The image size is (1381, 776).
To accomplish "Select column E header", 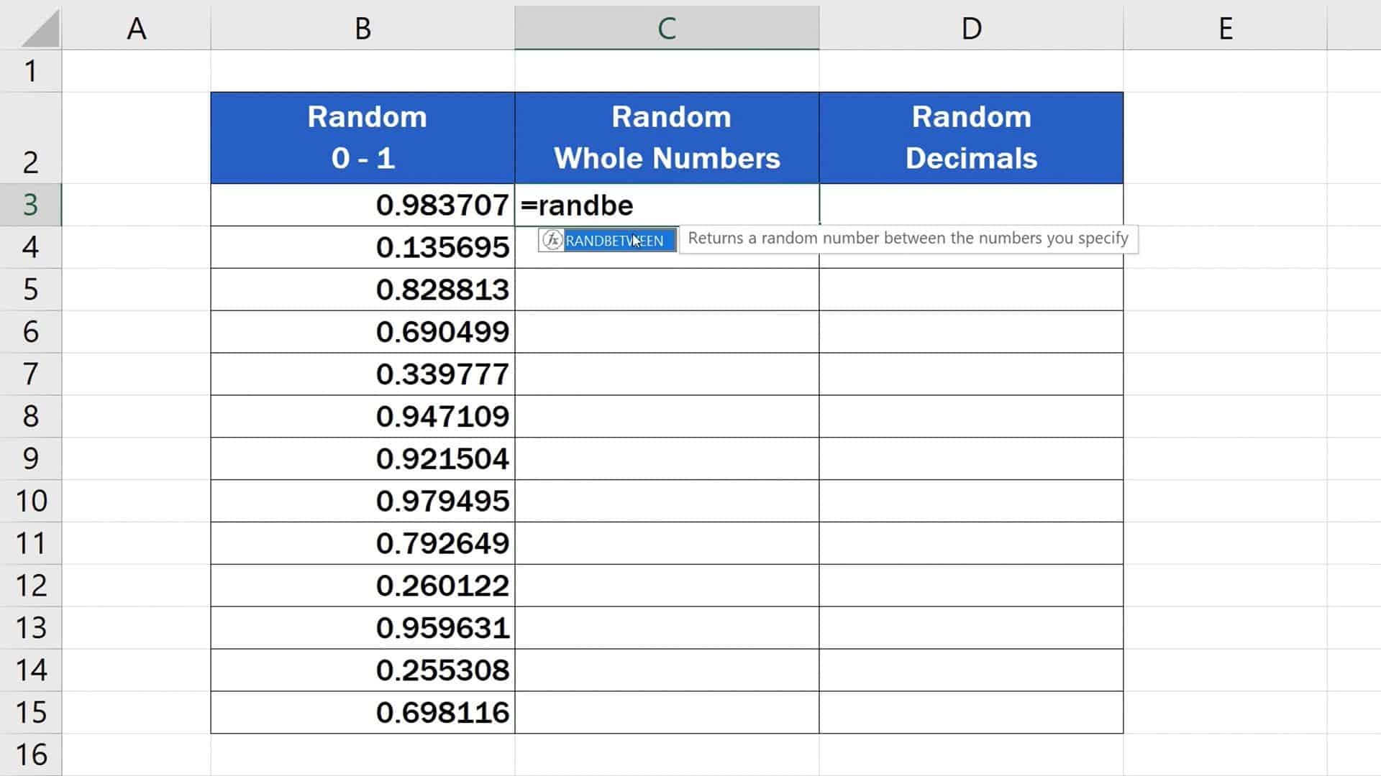I will [1225, 28].
